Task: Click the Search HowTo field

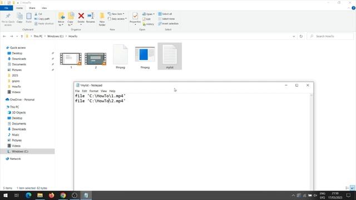Action: (x=330, y=36)
